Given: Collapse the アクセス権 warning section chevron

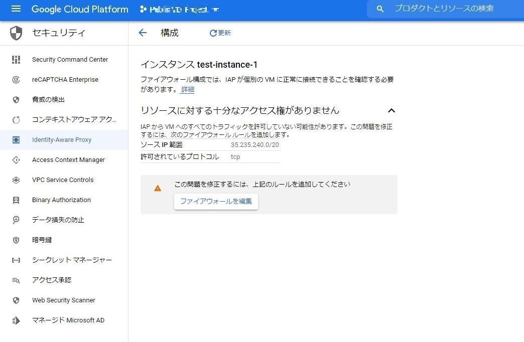Looking at the screenshot, I should (x=392, y=110).
